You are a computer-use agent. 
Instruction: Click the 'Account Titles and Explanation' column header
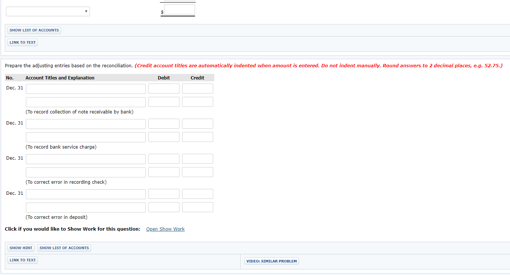[60, 78]
